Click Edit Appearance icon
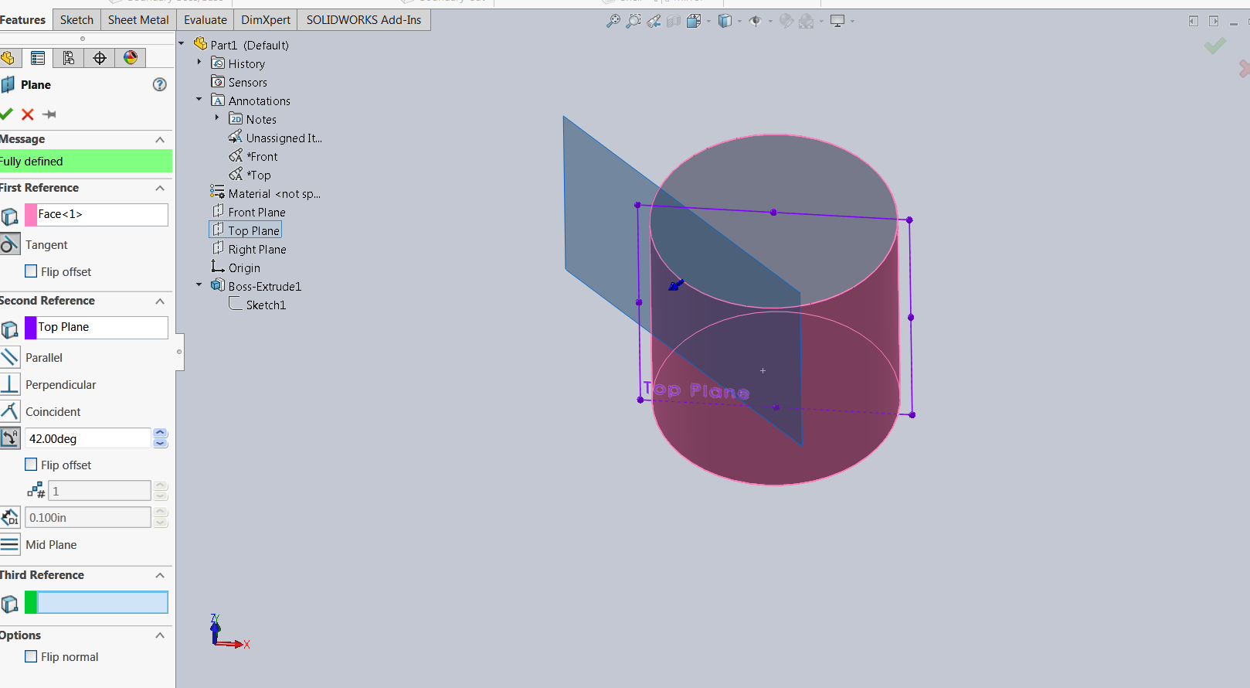The width and height of the screenshot is (1250, 688). (786, 21)
